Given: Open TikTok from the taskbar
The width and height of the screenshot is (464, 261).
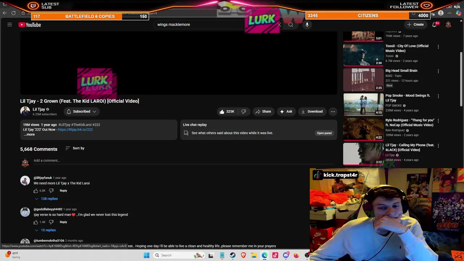Looking at the screenshot, I should point(275,255).
